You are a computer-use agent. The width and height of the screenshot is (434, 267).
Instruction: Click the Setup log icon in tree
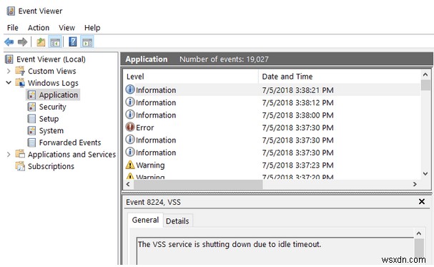[x=31, y=119]
